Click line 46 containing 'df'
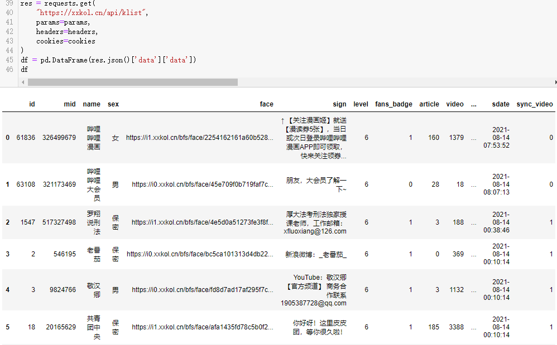 (24, 70)
